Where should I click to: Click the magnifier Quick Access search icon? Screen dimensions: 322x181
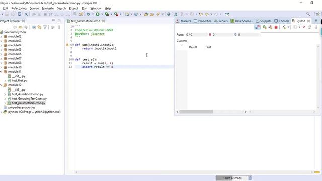click(308, 14)
